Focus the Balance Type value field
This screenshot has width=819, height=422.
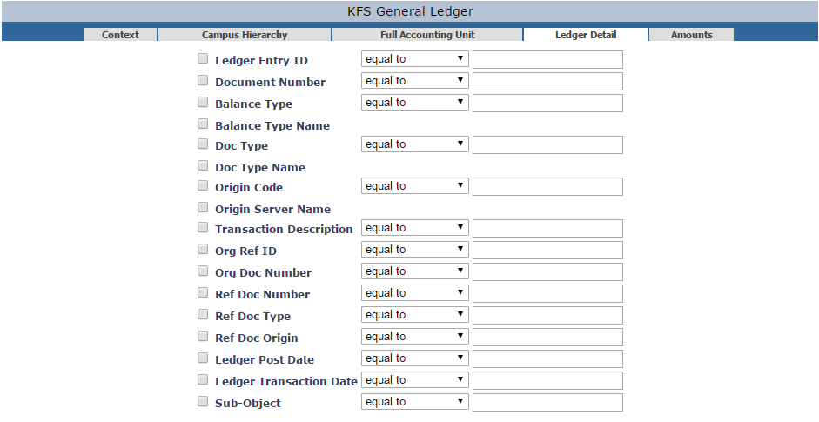tap(548, 103)
